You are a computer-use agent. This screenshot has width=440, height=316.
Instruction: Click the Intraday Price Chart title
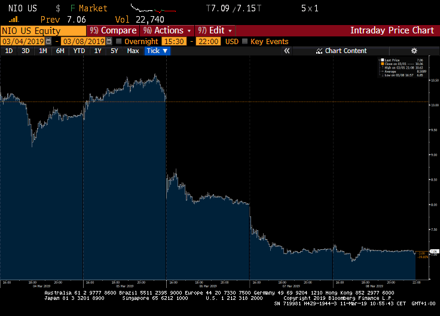coord(392,30)
